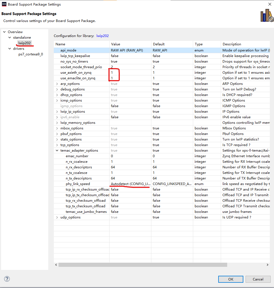This screenshot has width=274, height=288.
Task: Toggle the lwip_tcp_keepalive false value
Action: pyautogui.click(x=130, y=56)
